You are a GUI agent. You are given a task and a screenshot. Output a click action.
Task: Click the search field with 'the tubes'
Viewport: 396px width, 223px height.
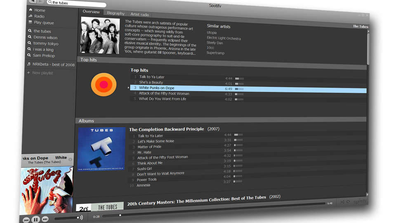(77, 3)
